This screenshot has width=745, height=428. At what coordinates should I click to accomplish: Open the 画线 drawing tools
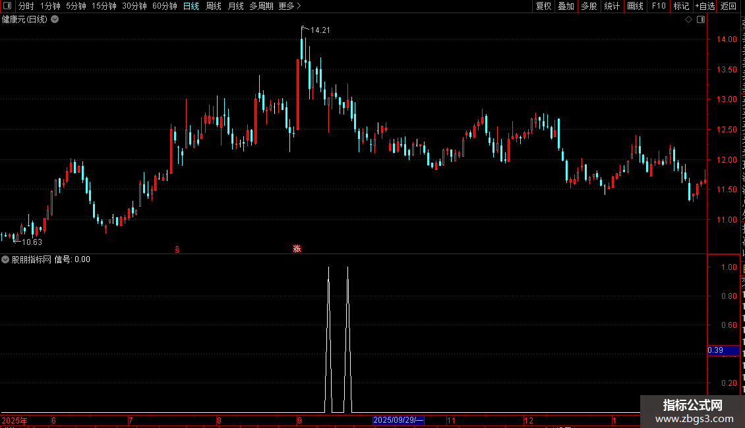(636, 6)
